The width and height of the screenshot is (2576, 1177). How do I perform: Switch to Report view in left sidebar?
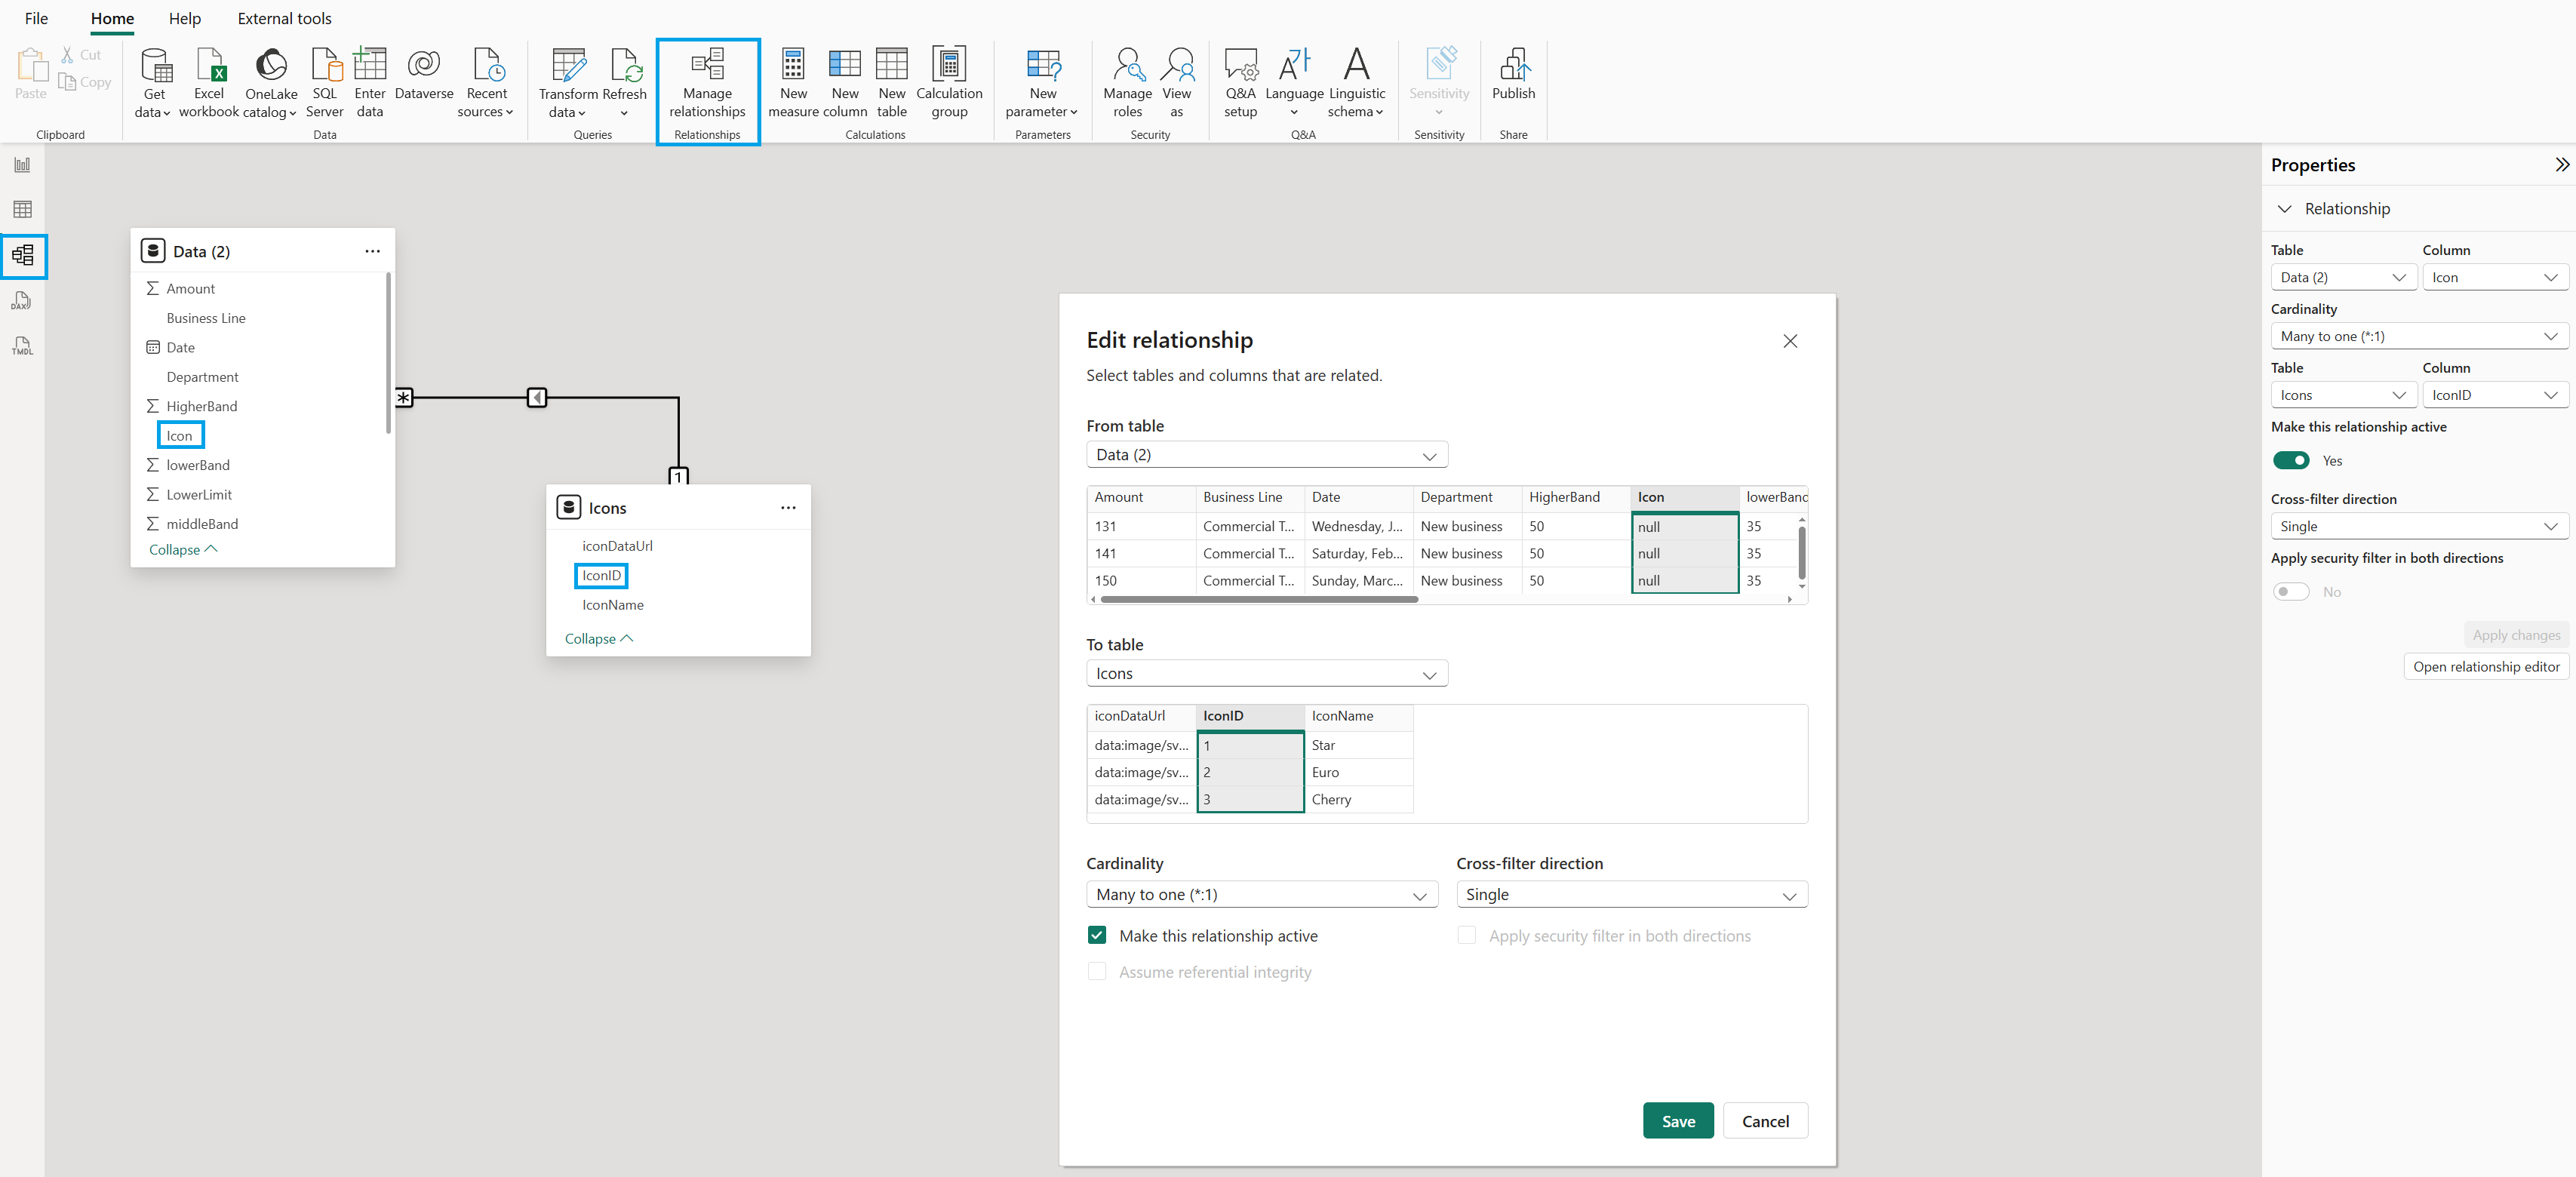[x=22, y=165]
